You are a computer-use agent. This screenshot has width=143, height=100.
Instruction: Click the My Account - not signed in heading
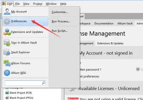(106, 53)
